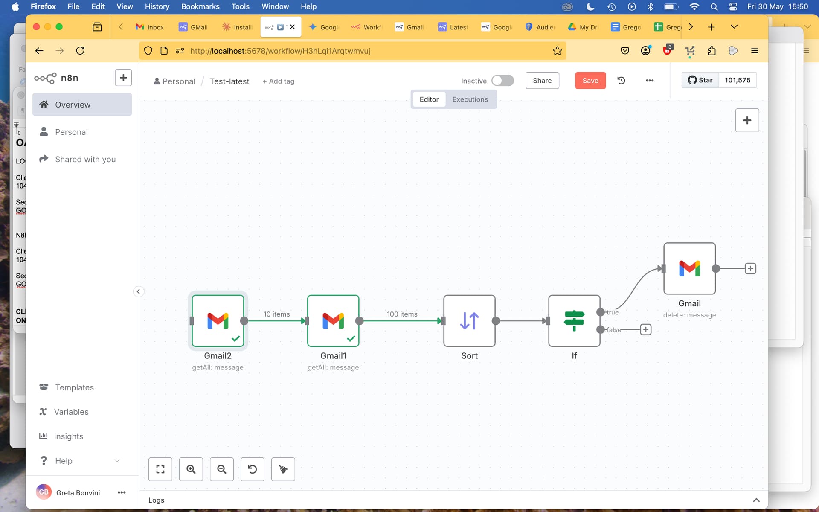Open the Latest browser tab
819x512 pixels.
pyautogui.click(x=453, y=27)
